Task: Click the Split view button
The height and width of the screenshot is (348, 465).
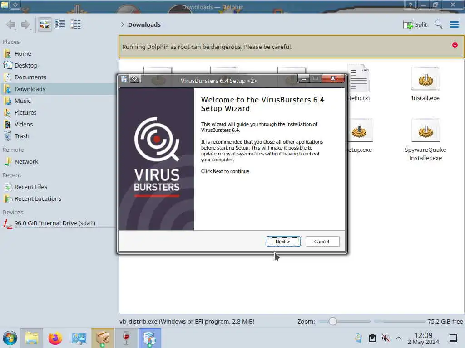Action: 415,24
